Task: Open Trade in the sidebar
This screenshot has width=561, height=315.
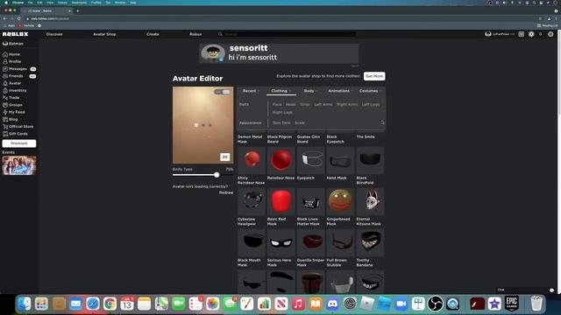Action: [x=11, y=97]
